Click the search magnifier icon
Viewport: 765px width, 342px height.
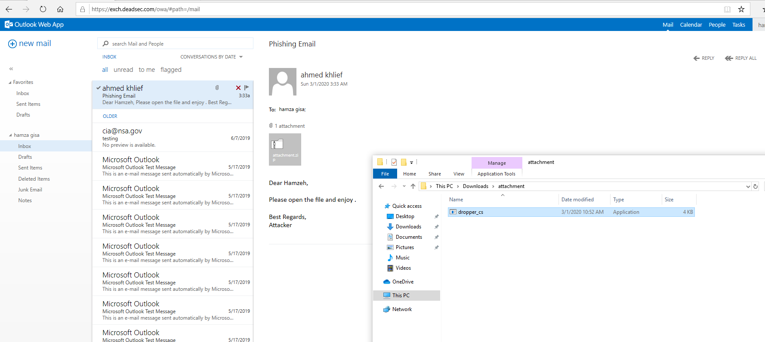point(105,43)
